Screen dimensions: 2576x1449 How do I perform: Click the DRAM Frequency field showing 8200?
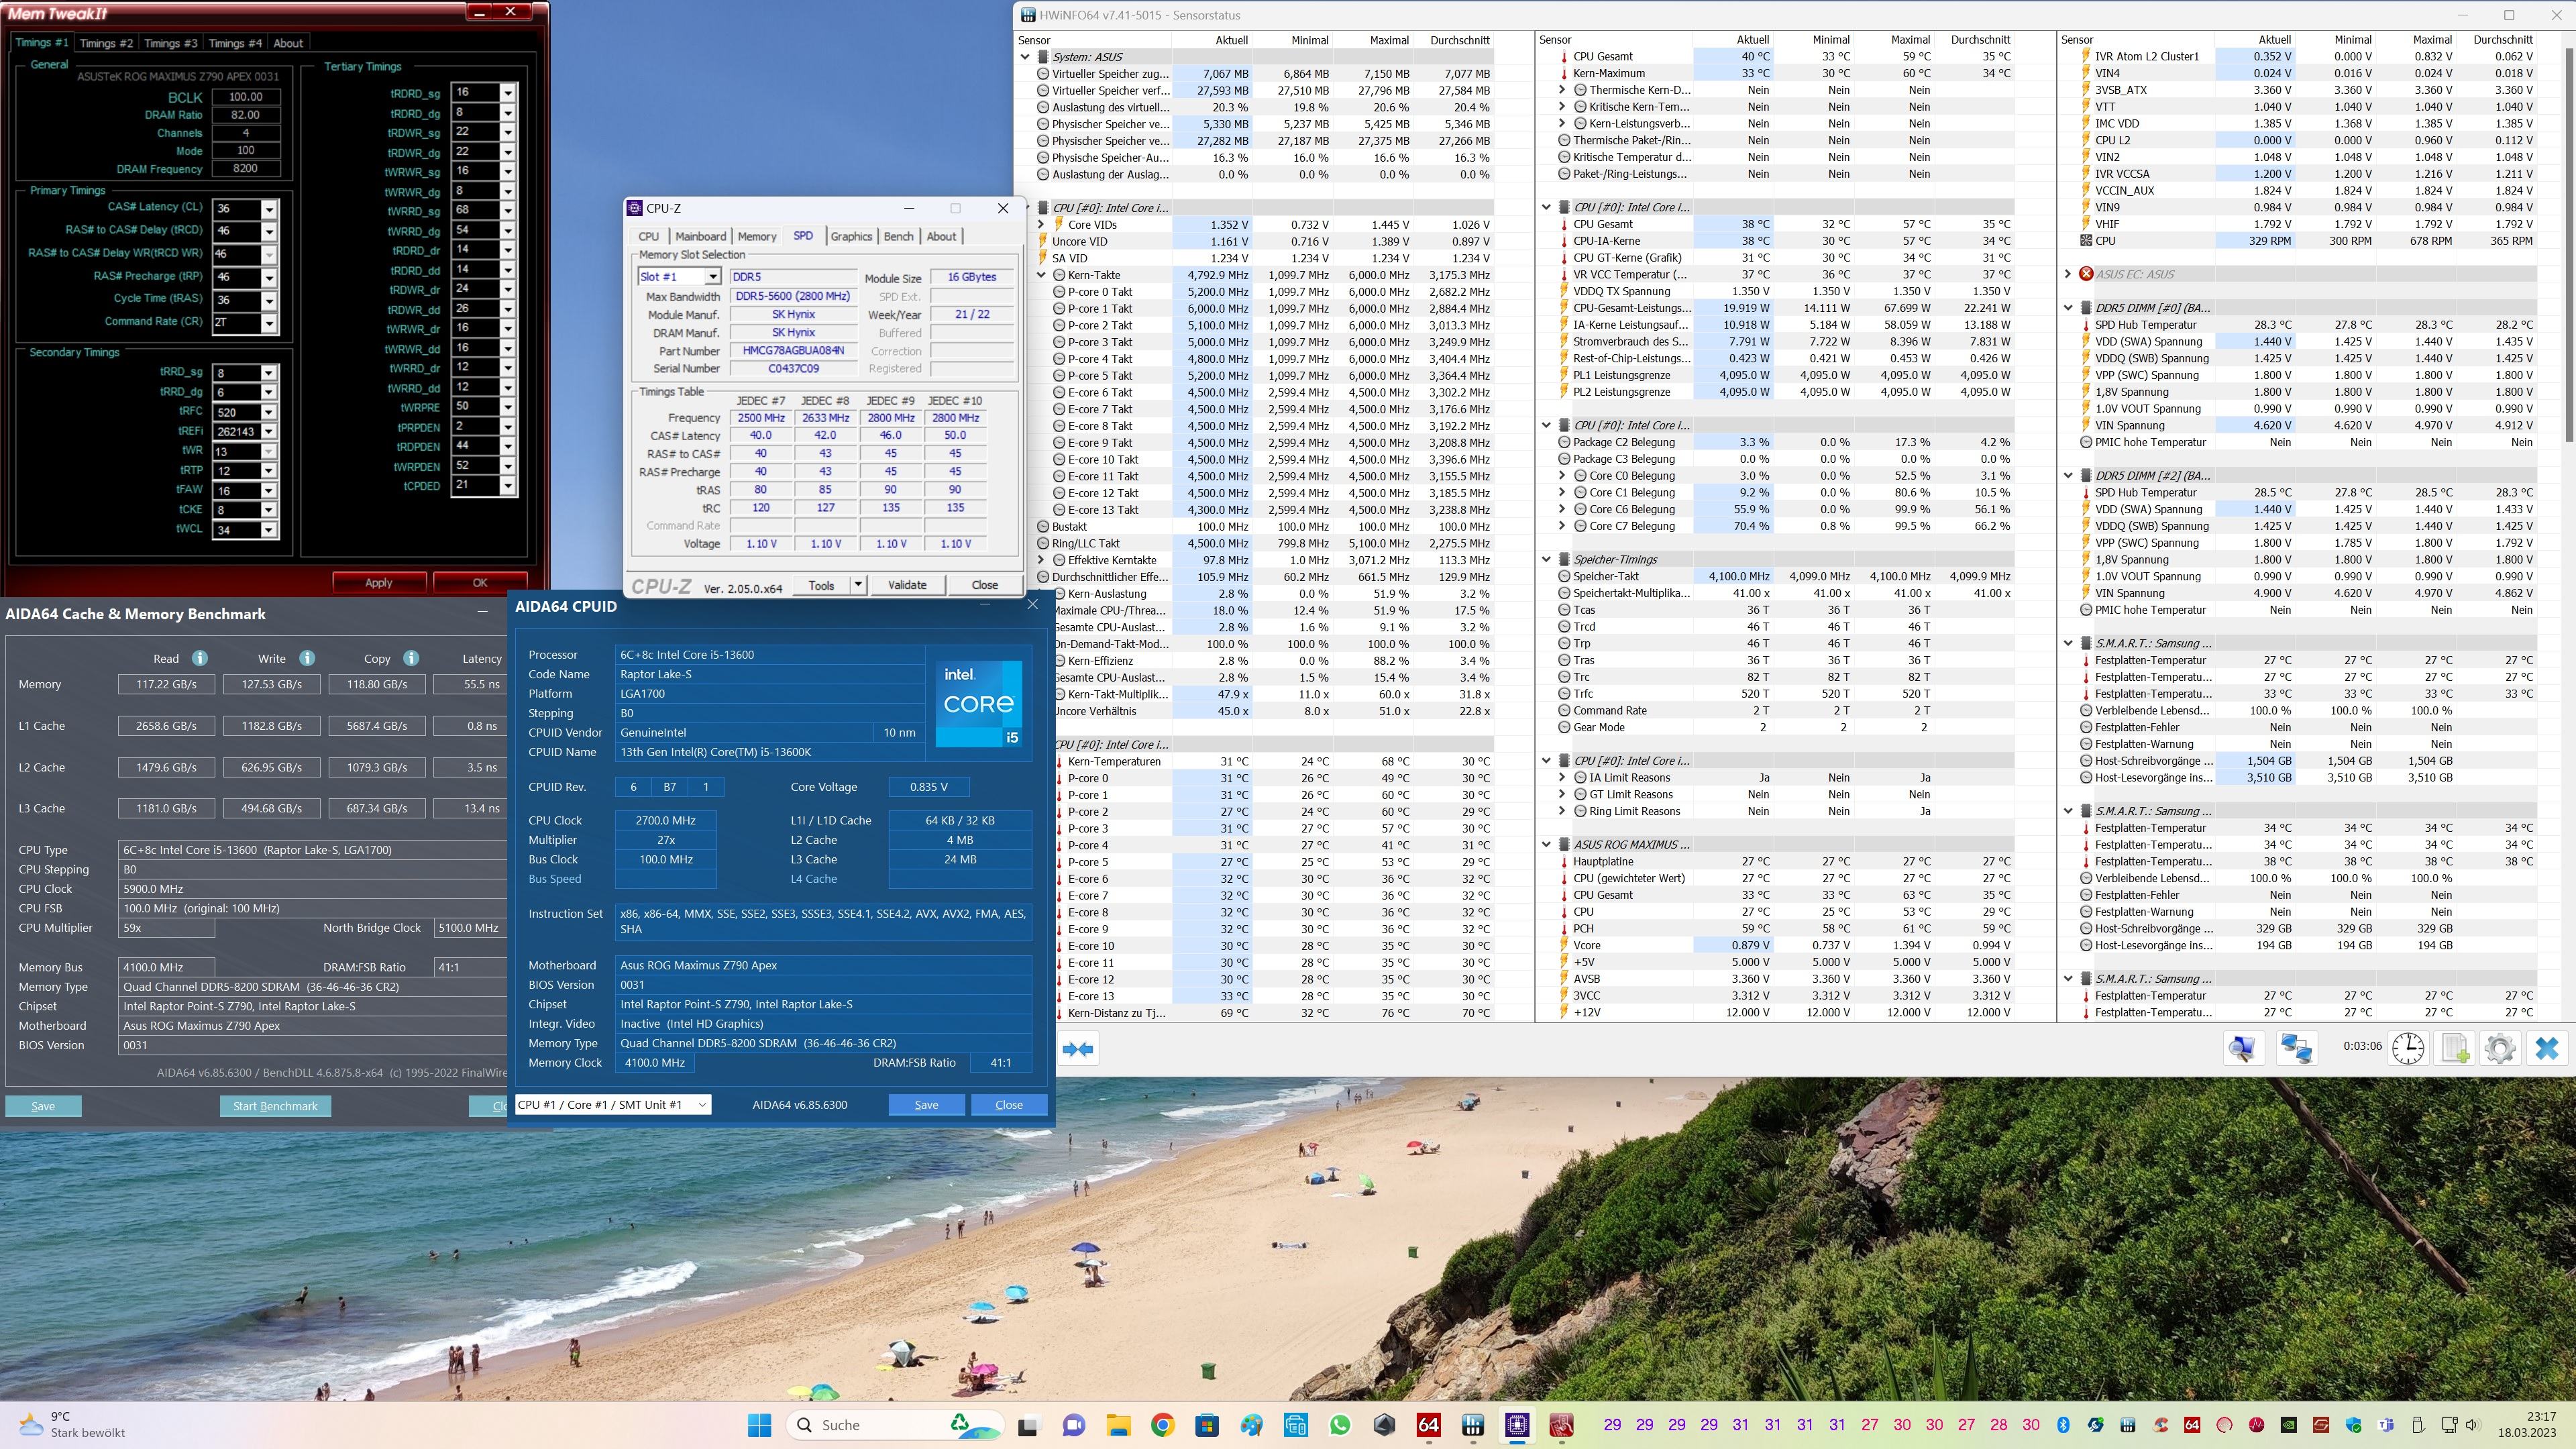[245, 169]
